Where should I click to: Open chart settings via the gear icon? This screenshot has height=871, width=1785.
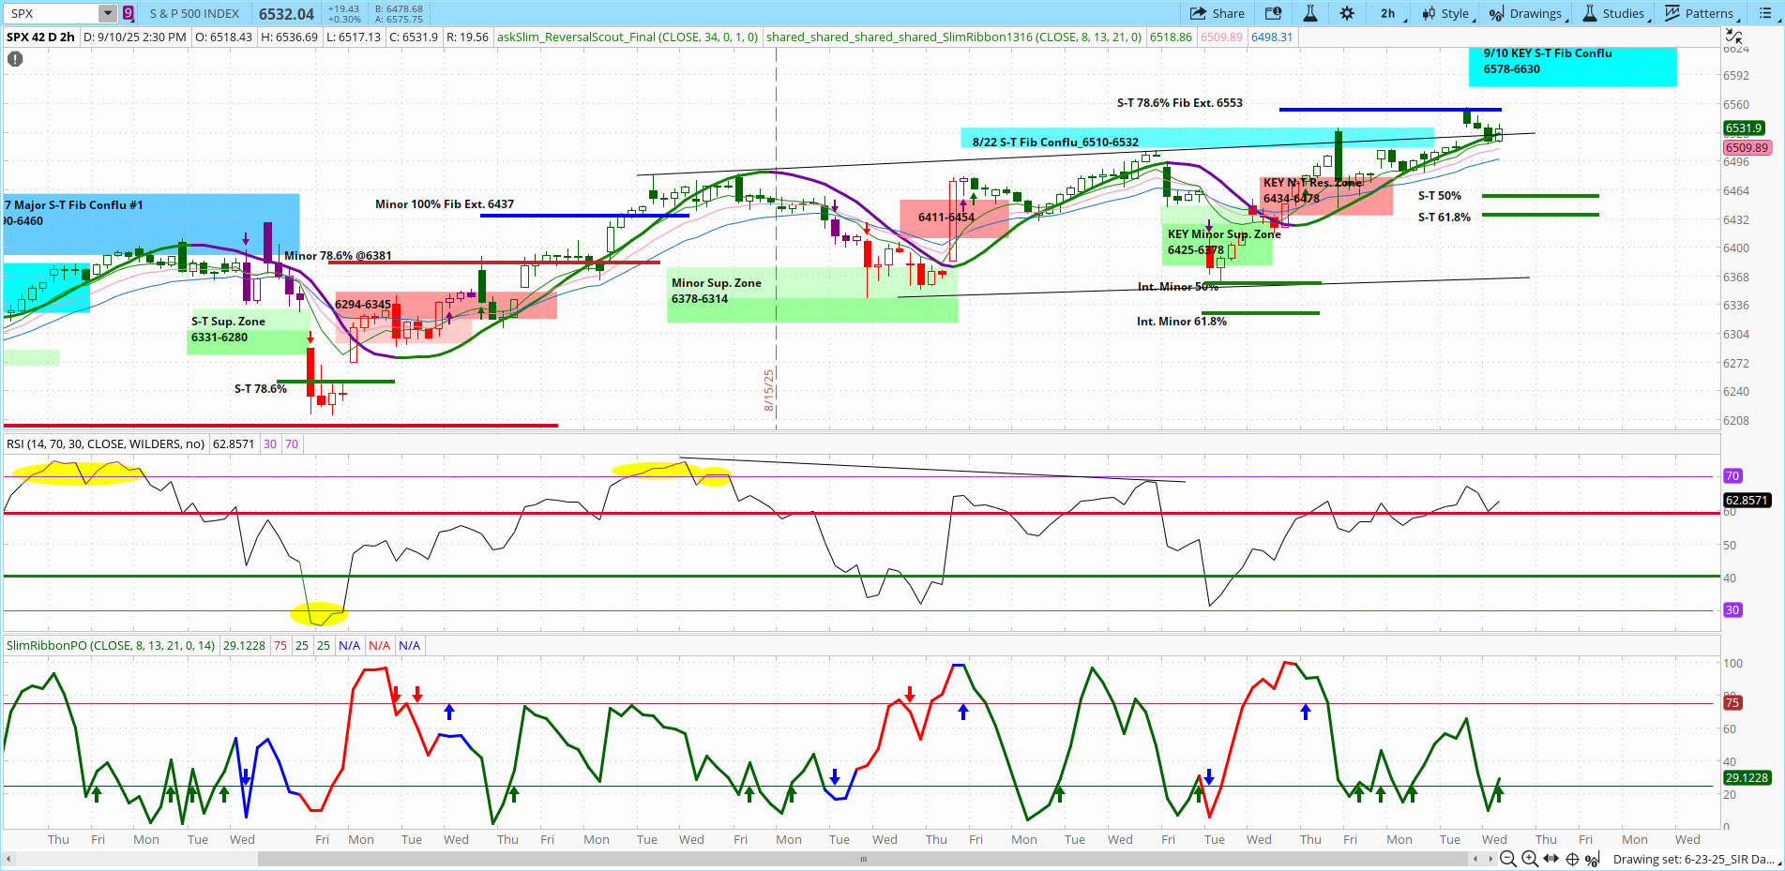click(x=1347, y=13)
